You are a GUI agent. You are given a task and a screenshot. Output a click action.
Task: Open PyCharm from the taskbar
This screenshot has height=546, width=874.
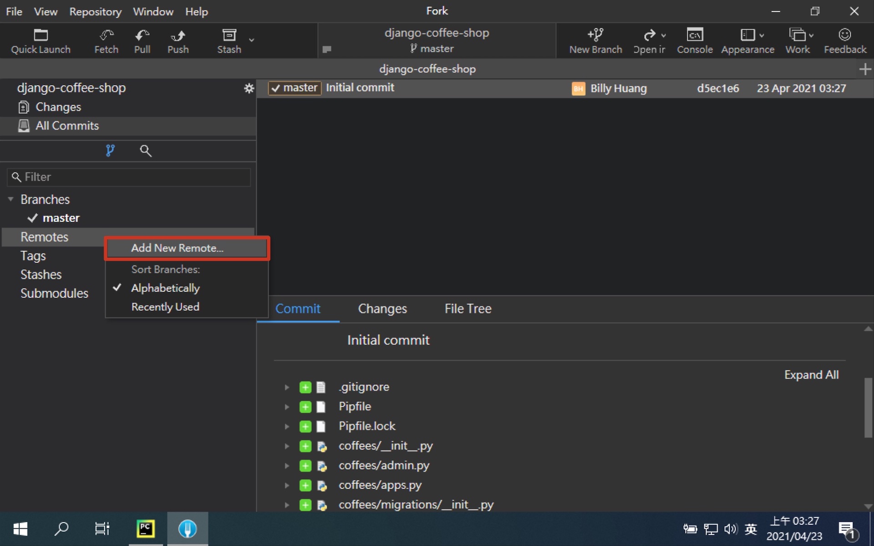(146, 529)
